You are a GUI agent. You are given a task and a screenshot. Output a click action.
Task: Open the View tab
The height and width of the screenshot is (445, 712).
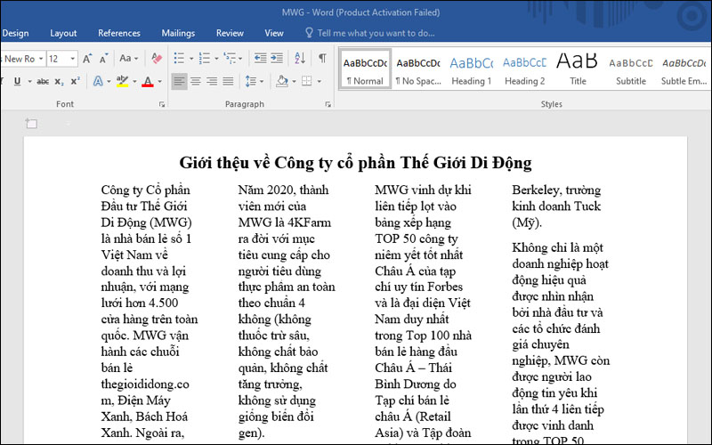tap(274, 33)
